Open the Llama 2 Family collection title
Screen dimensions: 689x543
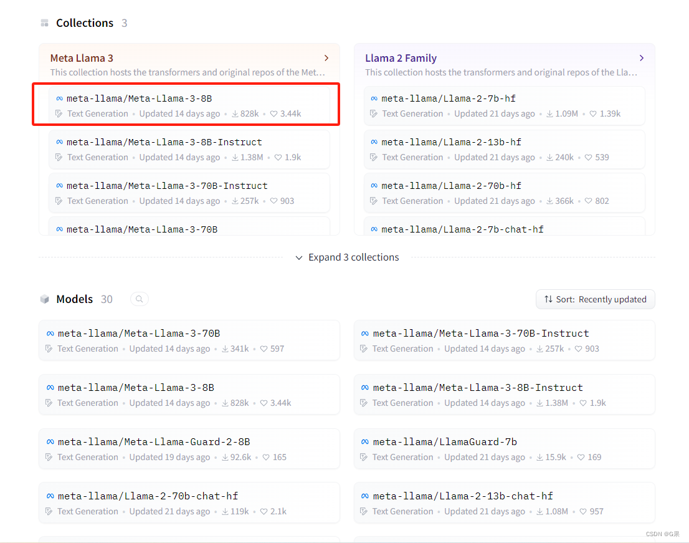(401, 58)
